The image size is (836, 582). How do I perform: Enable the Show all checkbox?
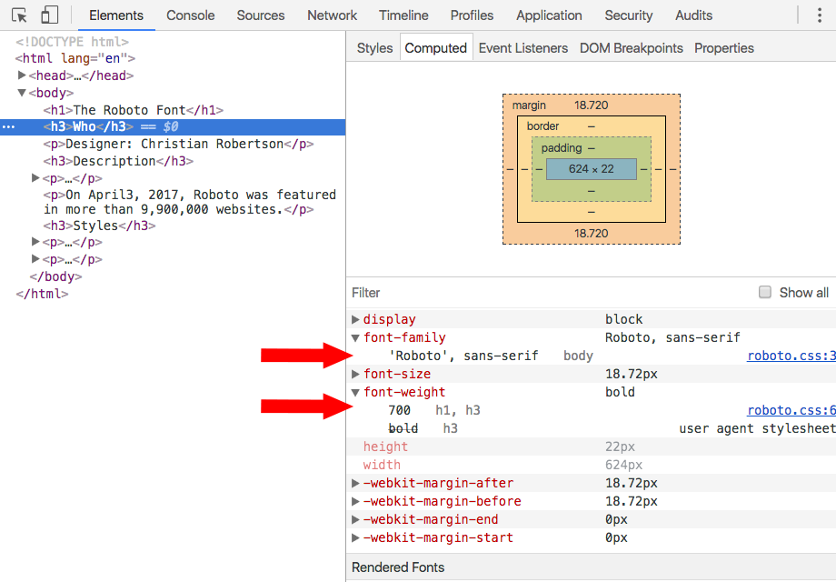click(x=765, y=292)
